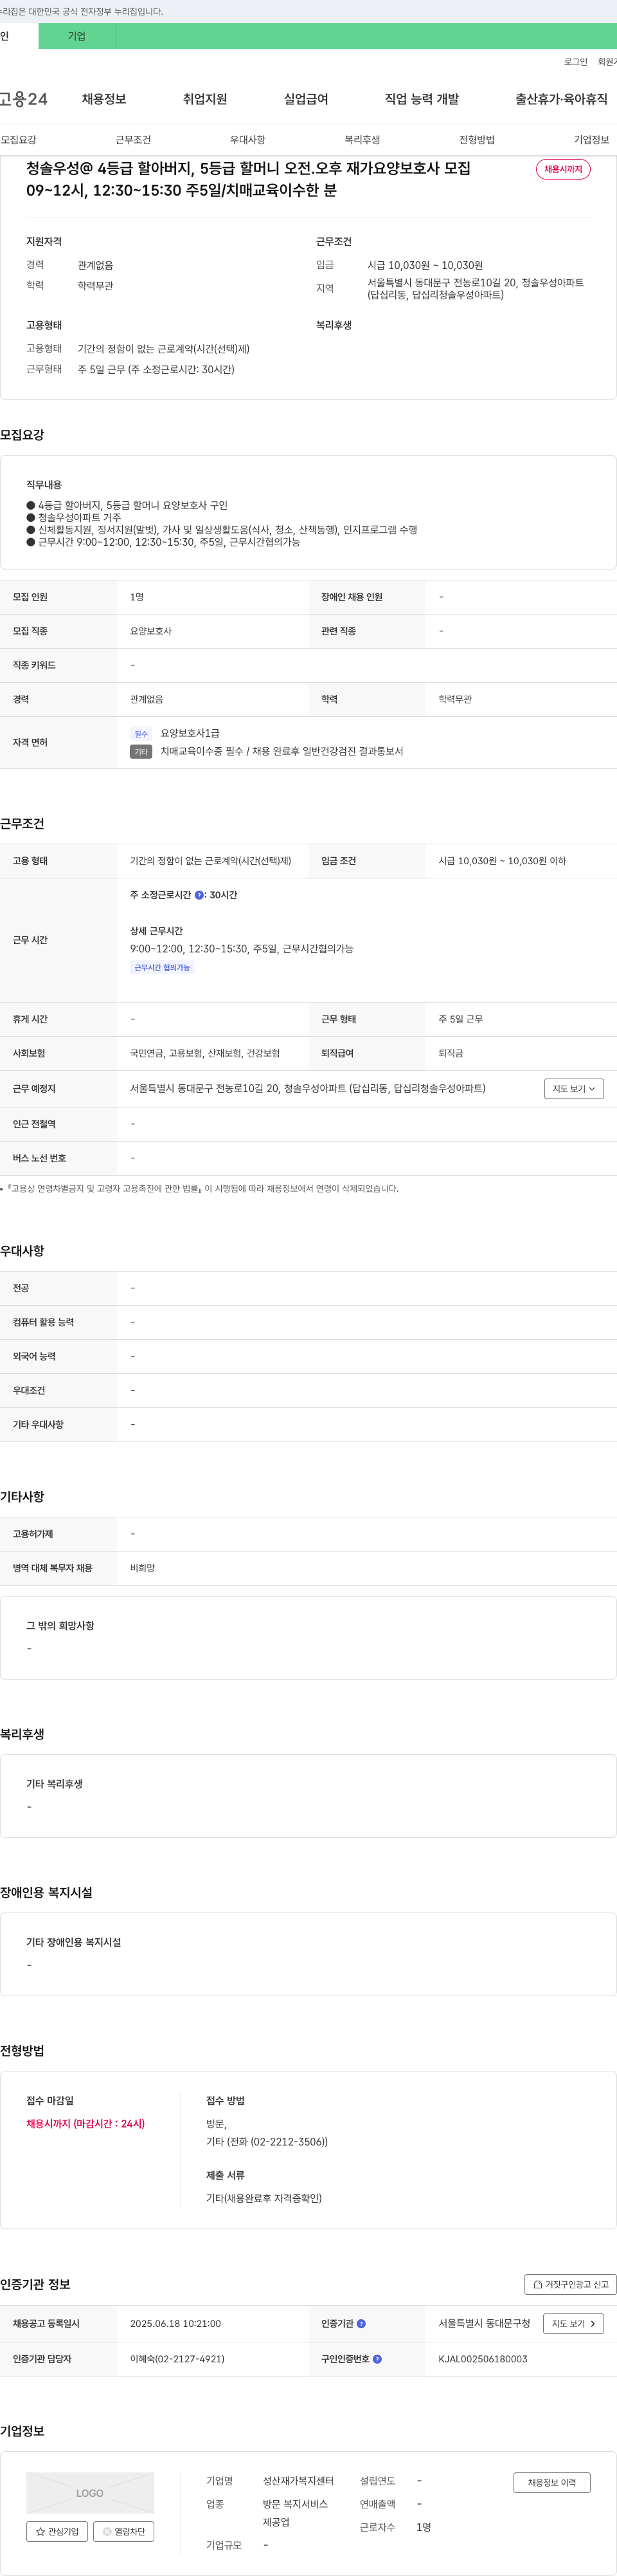Screen dimensions: 617x2576
Task: Click the 국민연금, 고용보험, 산재보험, 건강보험 text
Action: (204, 1053)
